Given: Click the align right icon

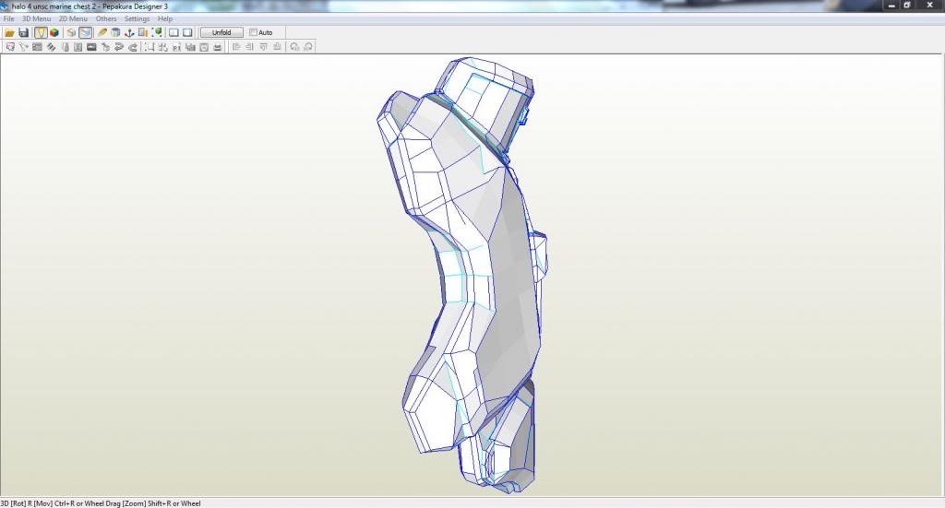Looking at the screenshot, I should tap(249, 46).
